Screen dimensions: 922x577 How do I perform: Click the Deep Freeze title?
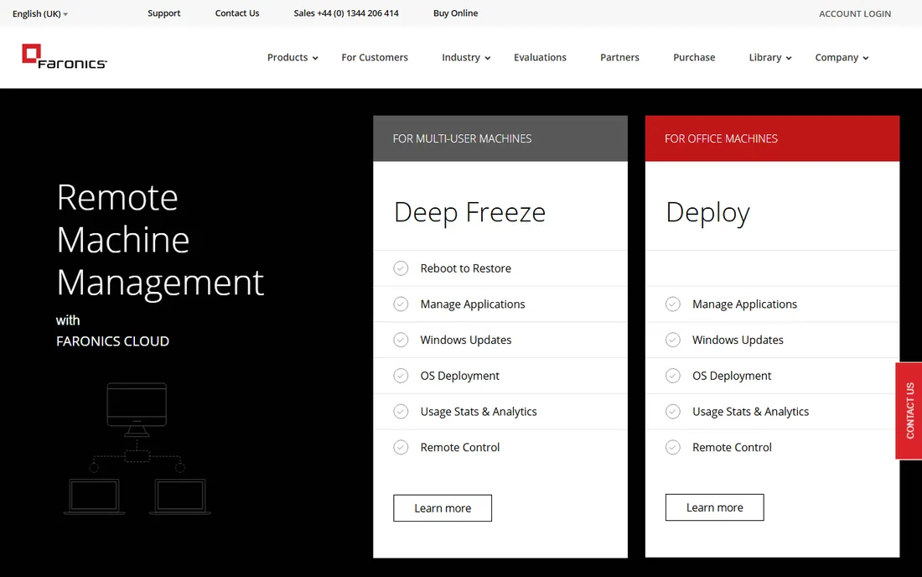coord(470,212)
